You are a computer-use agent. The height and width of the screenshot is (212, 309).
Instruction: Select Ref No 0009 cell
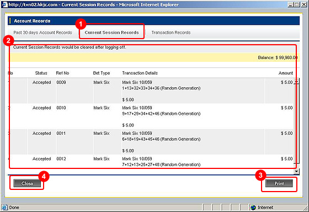[x=61, y=82]
